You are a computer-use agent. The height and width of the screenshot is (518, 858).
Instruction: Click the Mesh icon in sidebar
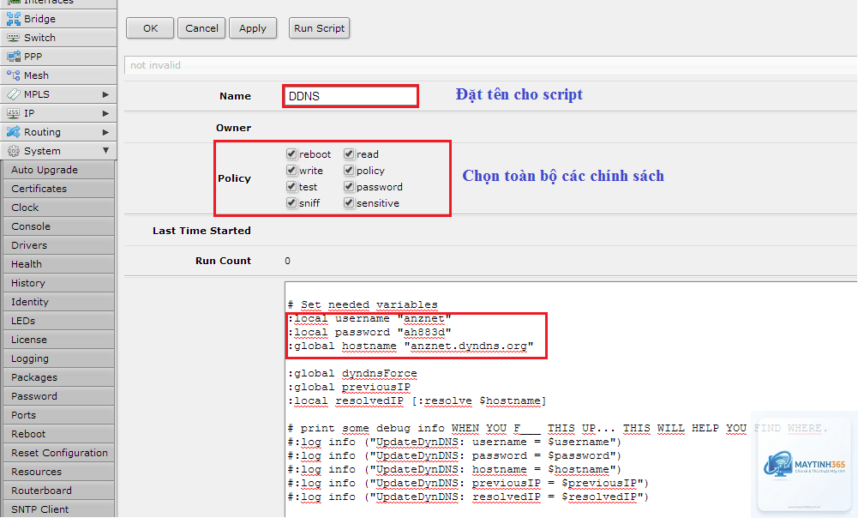point(13,75)
